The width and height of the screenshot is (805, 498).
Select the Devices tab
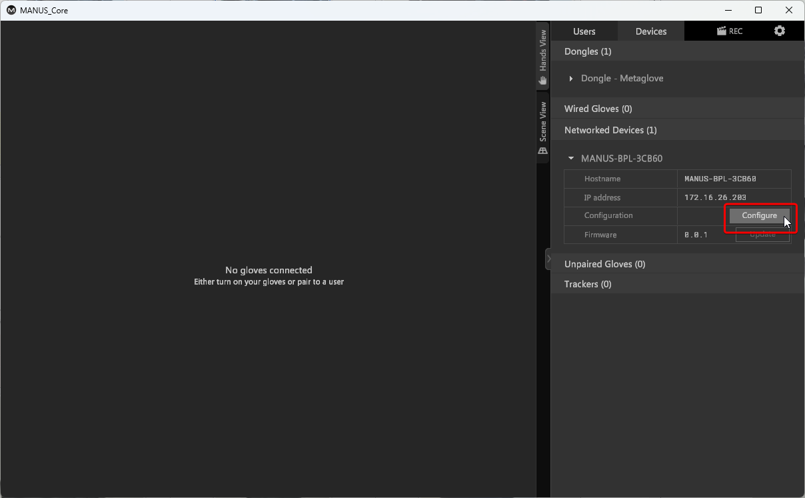[x=651, y=31]
